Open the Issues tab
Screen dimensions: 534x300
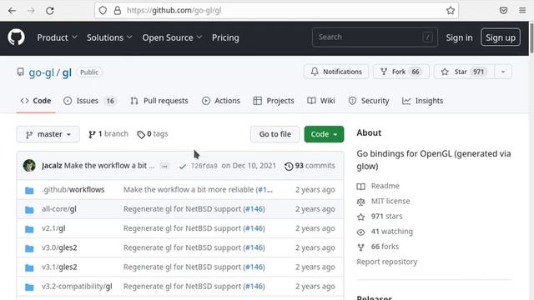(x=90, y=101)
